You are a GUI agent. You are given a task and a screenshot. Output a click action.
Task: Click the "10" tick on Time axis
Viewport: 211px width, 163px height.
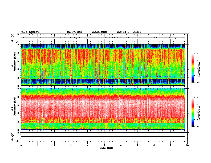coord(187,145)
